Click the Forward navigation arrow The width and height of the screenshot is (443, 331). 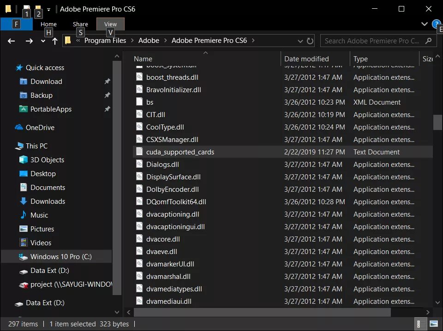coord(29,41)
